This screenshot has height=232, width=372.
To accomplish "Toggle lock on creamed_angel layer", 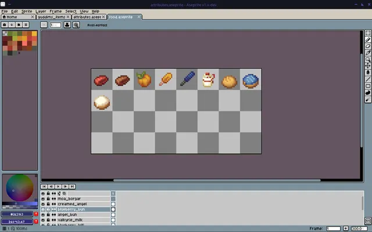I will click(48, 204).
